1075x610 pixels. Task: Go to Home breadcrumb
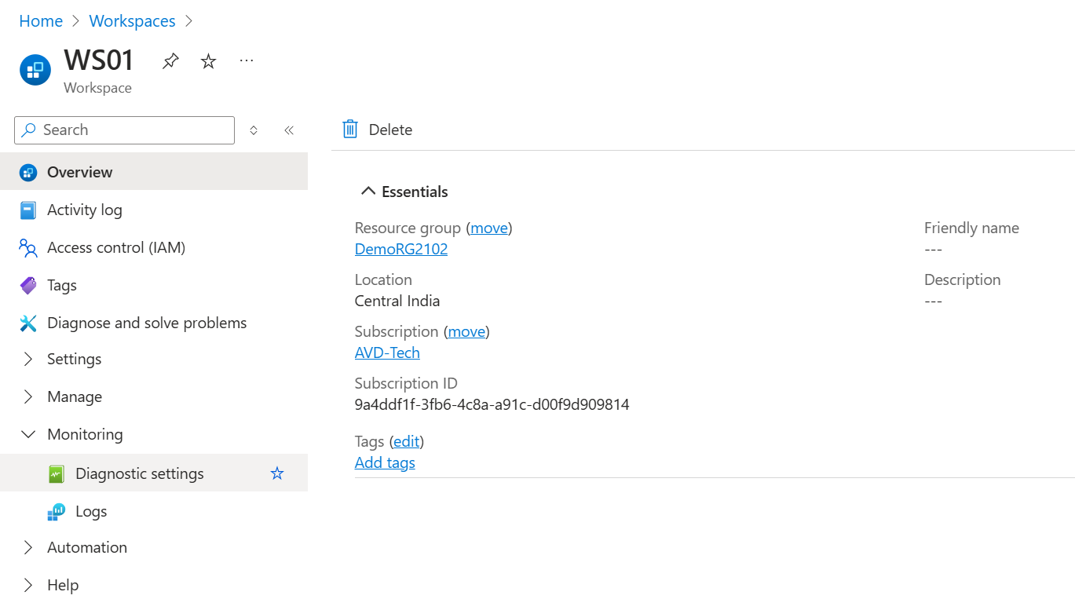[41, 21]
